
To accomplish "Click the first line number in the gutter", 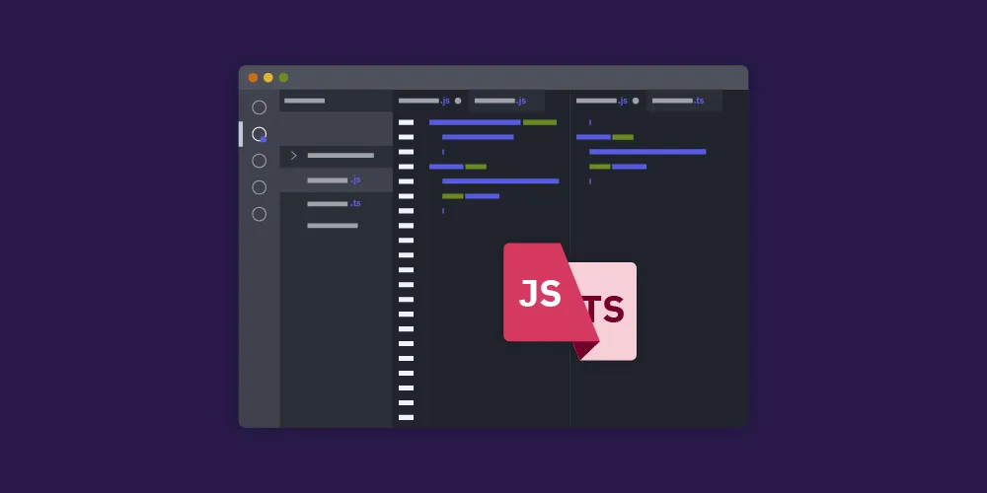I will pos(406,122).
